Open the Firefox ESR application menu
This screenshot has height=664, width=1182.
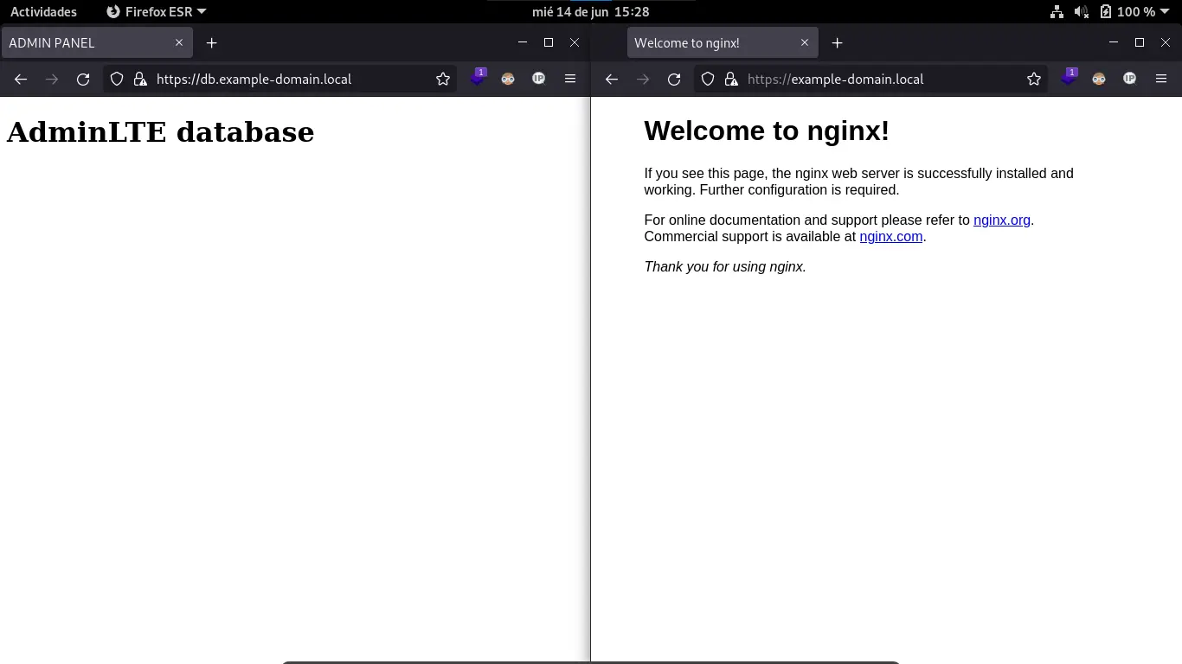[156, 11]
